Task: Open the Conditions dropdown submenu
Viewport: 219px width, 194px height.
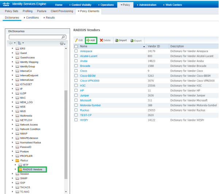Action: (x=31, y=17)
